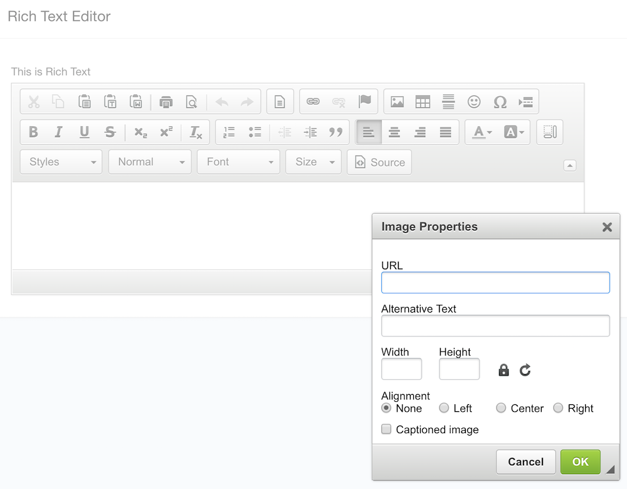Screen dimensions: 627x489
Task: Open the Normal paragraph format menu
Action: tap(150, 162)
